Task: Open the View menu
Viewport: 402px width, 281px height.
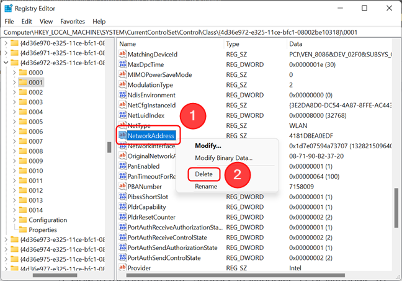Action: coord(46,22)
